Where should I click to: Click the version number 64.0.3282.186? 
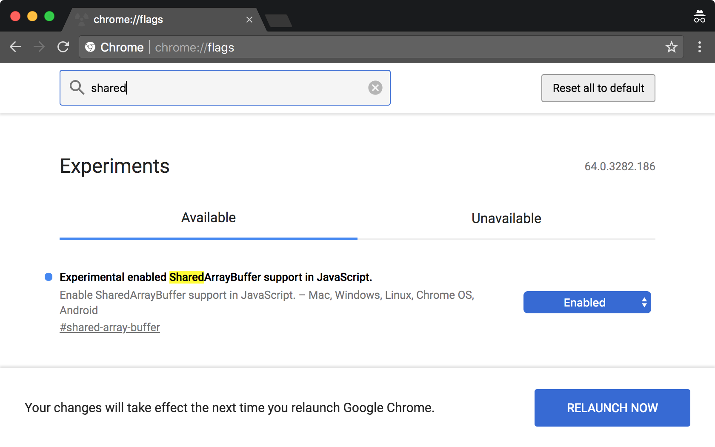pos(620,166)
